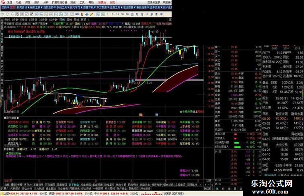Screen dimensions: 304x196
Task: Switch to the 月线 chart tab
Action: [76, 20]
